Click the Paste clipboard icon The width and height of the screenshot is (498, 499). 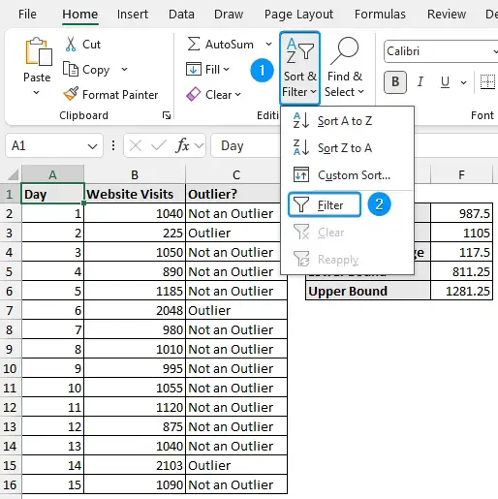click(x=38, y=51)
